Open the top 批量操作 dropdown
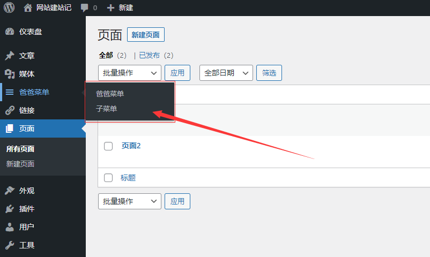The width and height of the screenshot is (430, 257). coord(129,73)
